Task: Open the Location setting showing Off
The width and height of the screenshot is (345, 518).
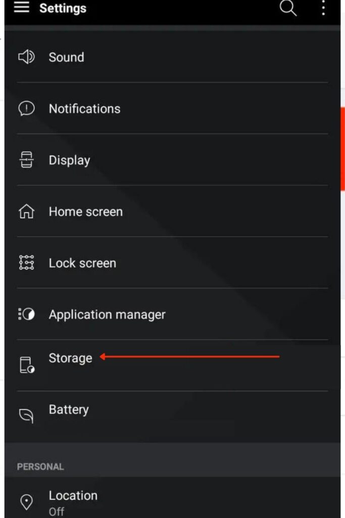Action: (x=173, y=498)
